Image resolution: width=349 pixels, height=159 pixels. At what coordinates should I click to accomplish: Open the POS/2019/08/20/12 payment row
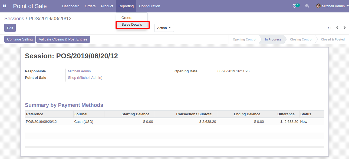[174, 122]
